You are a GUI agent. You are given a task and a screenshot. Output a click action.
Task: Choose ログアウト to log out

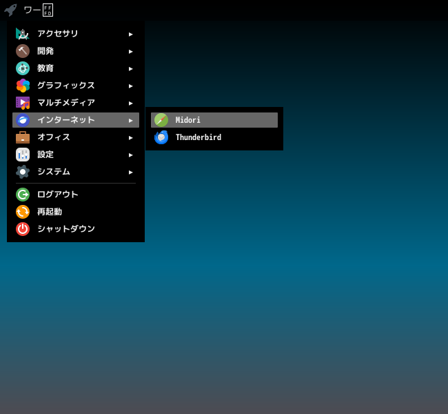click(76, 195)
